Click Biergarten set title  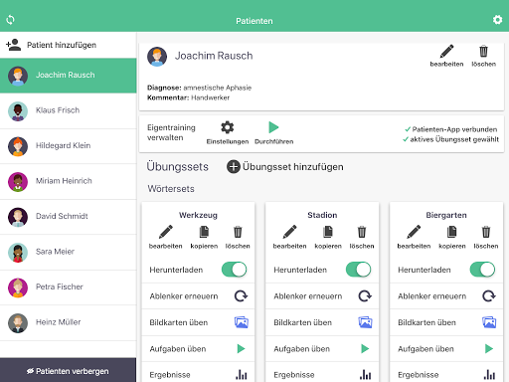pos(446,215)
